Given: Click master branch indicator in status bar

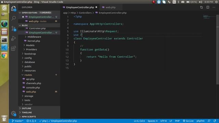Looking at the screenshot, I should coord(17,121).
